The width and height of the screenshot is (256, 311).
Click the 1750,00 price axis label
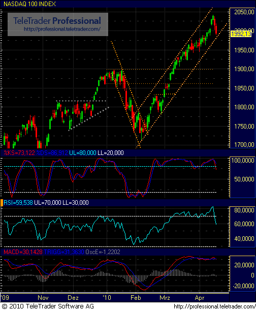tap(244, 127)
